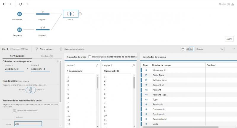Select the Limpiar 1 clean step
This screenshot has width=237, height=128.
pyautogui.click(x=43, y=14)
